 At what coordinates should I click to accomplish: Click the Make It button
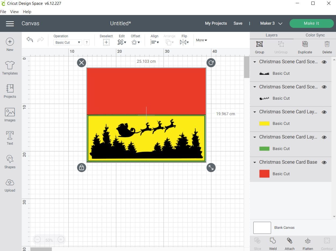tap(311, 23)
